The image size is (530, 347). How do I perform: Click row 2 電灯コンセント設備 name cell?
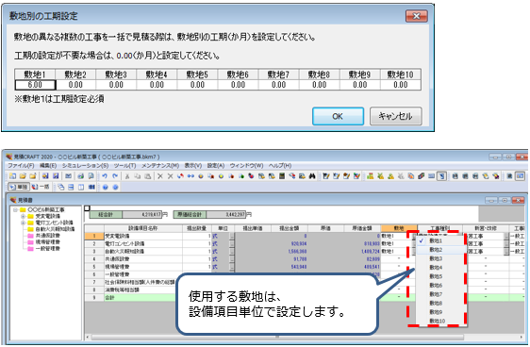pyautogui.click(x=143, y=243)
